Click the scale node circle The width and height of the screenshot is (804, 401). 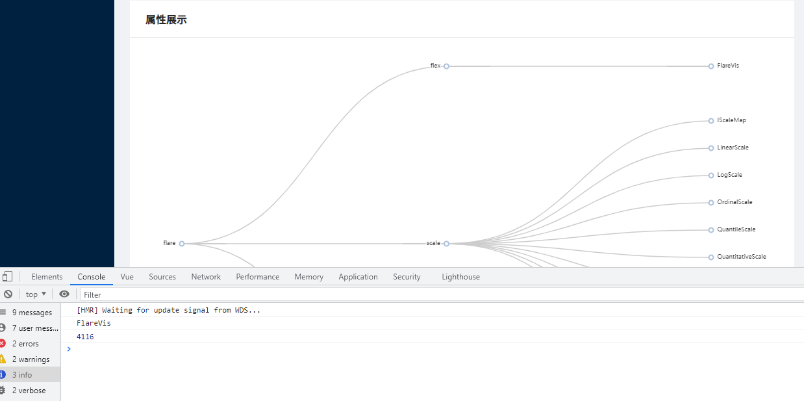[446, 244]
